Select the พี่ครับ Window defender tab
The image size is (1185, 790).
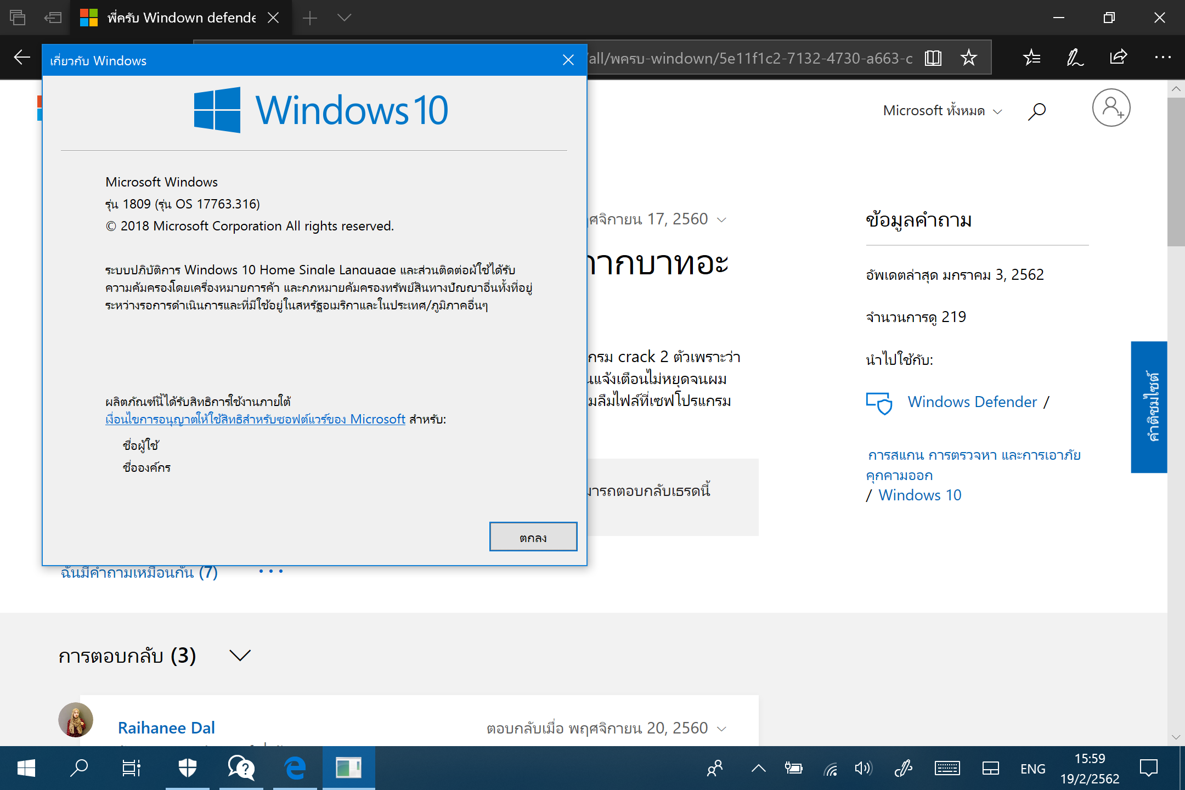[181, 18]
